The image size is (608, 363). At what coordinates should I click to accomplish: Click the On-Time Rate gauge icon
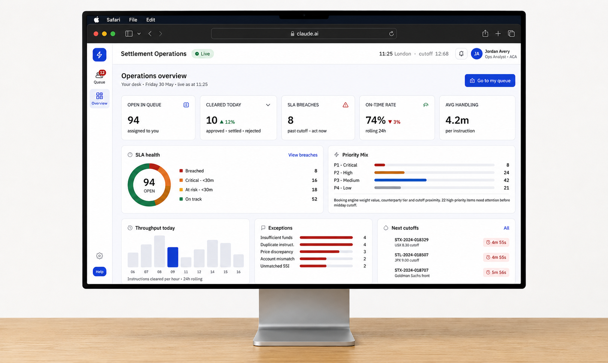pos(426,105)
